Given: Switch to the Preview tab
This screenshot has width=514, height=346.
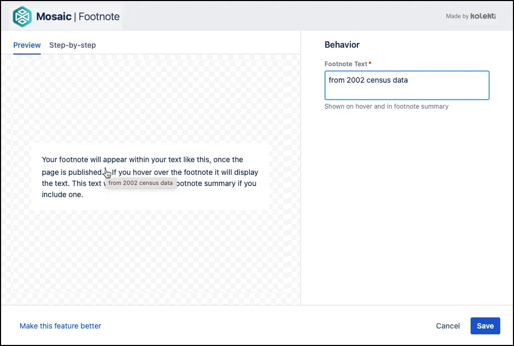Looking at the screenshot, I should [27, 45].
